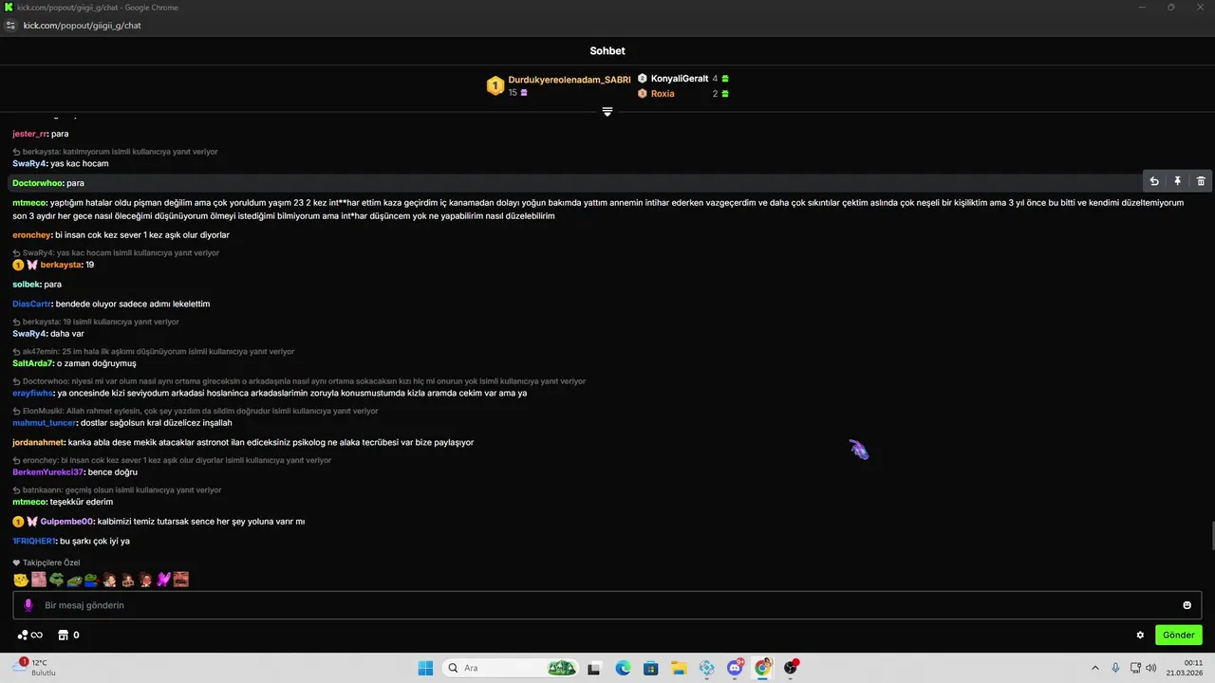Image resolution: width=1215 pixels, height=683 pixels.
Task: Open reply context 'SwaRy4: yas kac hocam'
Action: [x=116, y=252]
